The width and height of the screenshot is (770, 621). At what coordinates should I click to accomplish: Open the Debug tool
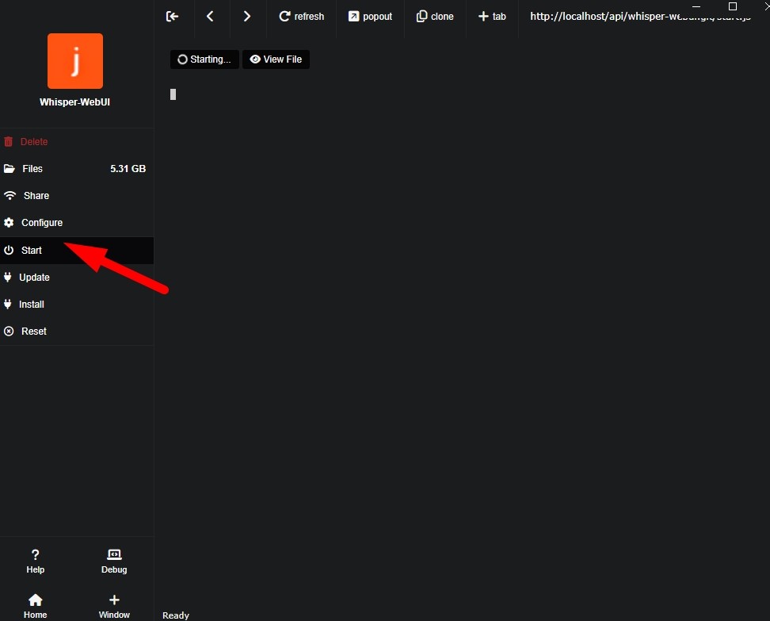(x=114, y=562)
